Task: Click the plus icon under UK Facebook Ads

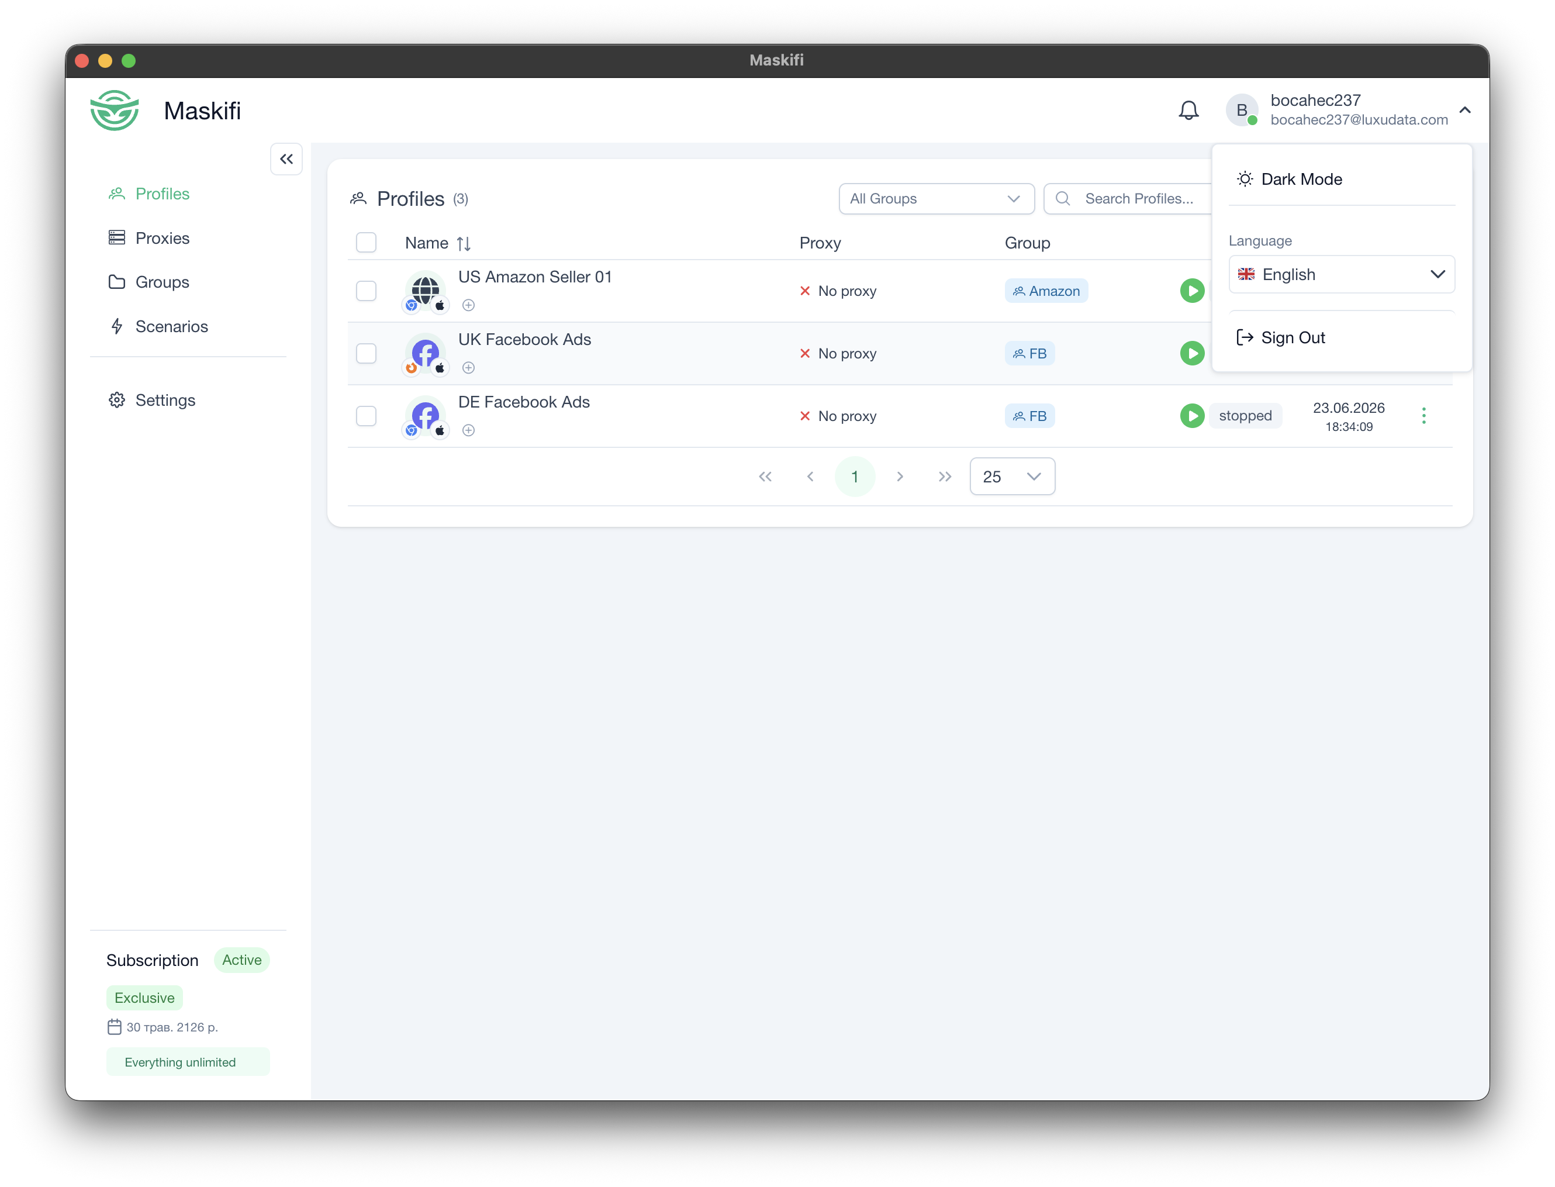Action: tap(468, 367)
